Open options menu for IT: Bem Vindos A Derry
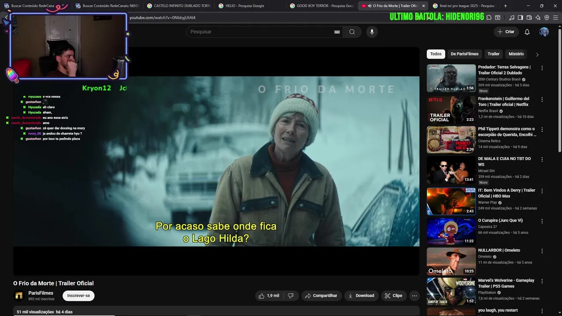Screen dimensions: 562x316 (x=542, y=191)
